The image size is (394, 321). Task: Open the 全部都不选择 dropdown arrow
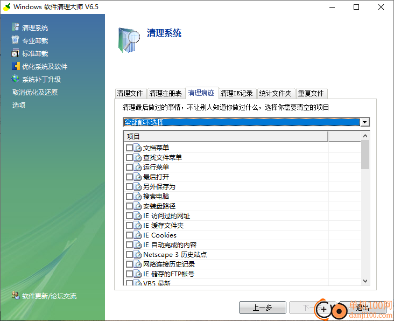[x=364, y=122]
